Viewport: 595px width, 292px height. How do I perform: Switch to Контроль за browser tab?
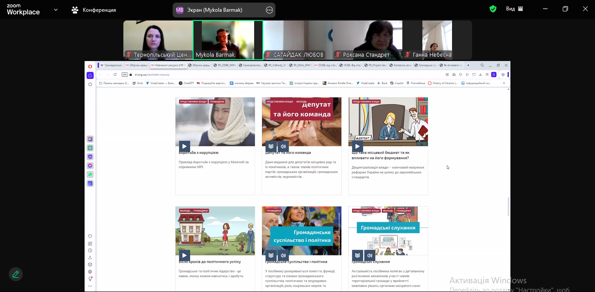(401, 65)
